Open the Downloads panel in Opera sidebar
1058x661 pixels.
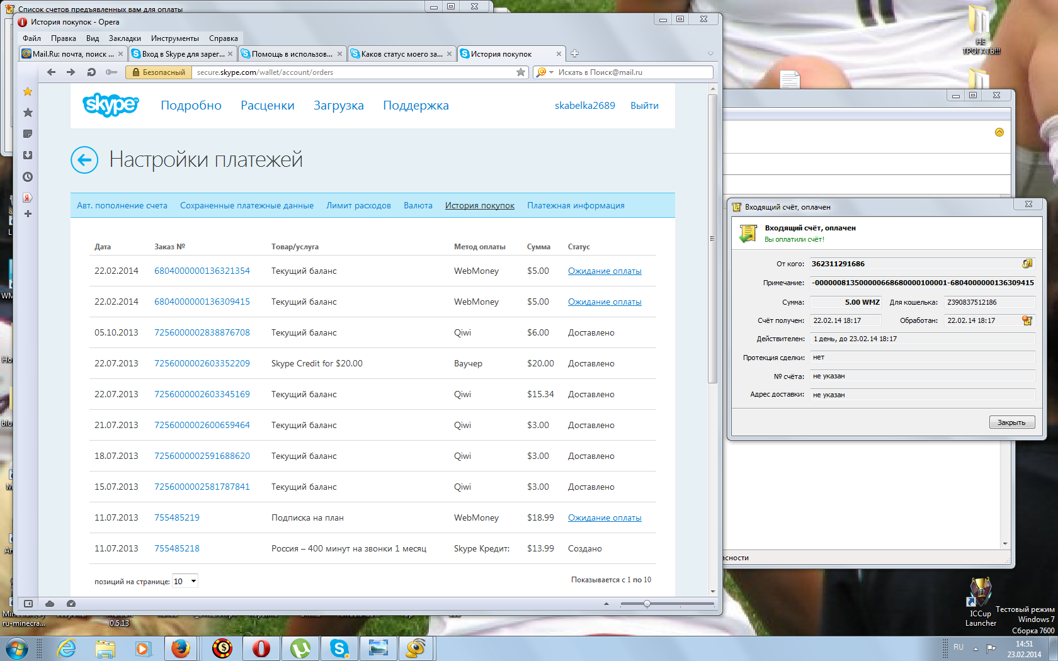28,155
